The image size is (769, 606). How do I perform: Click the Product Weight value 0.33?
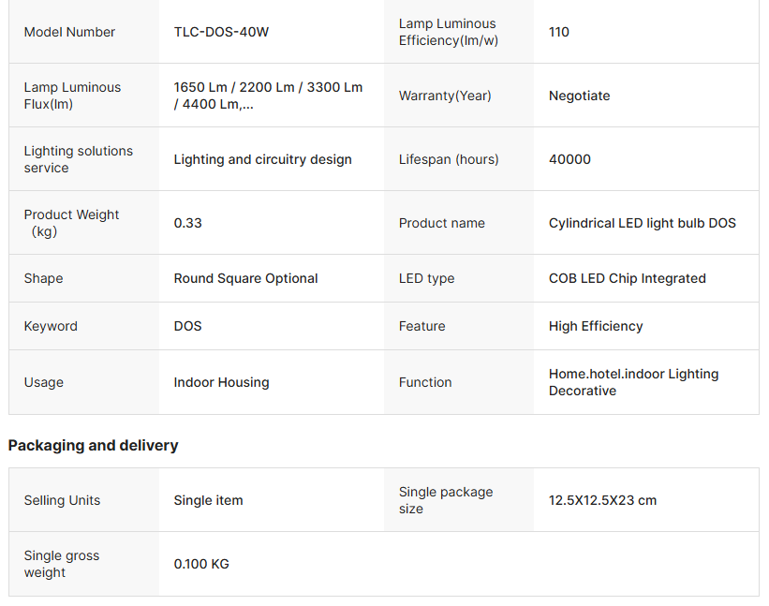[187, 223]
